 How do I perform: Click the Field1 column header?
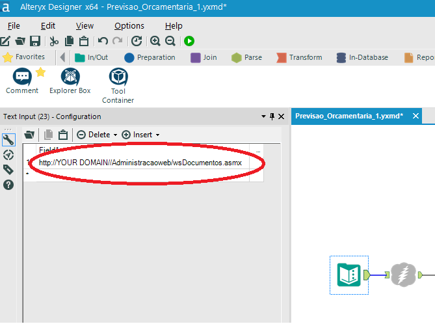142,150
